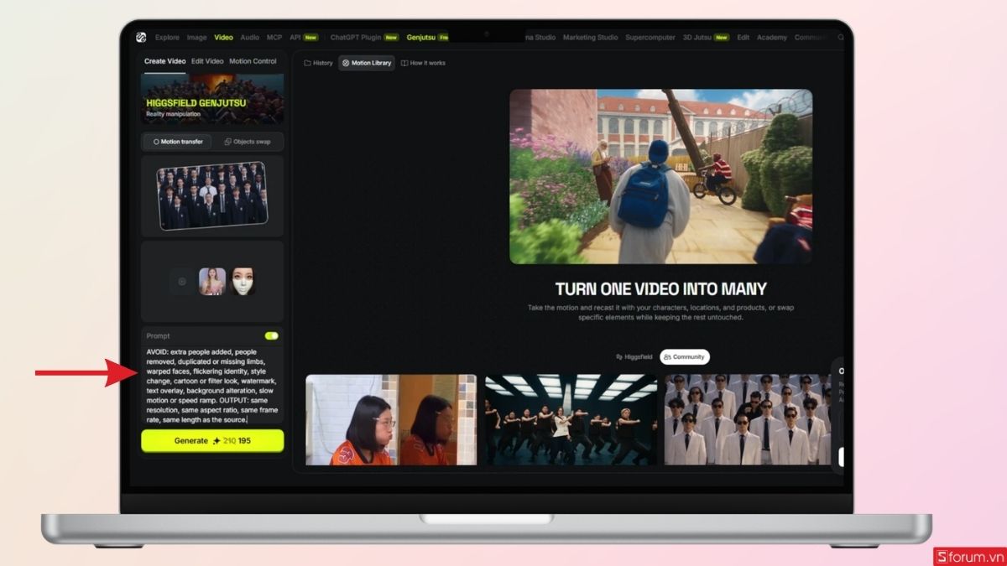This screenshot has height=566, width=1007.
Task: Open the How it works tab
Action: point(423,63)
